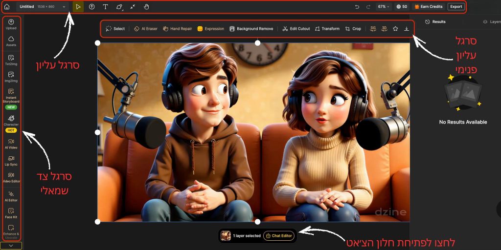Expand the left sidebar bottom chevron
501x250 pixels.
coord(11,246)
